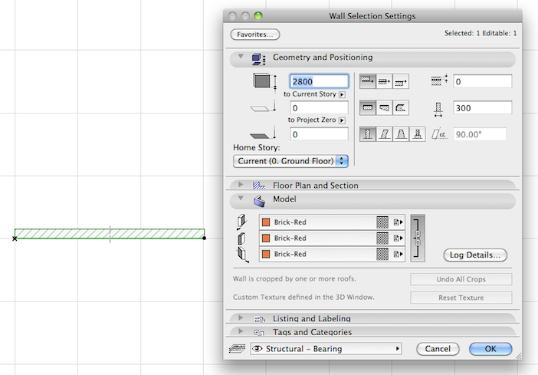Click the Undo All Crops button

coord(461,279)
